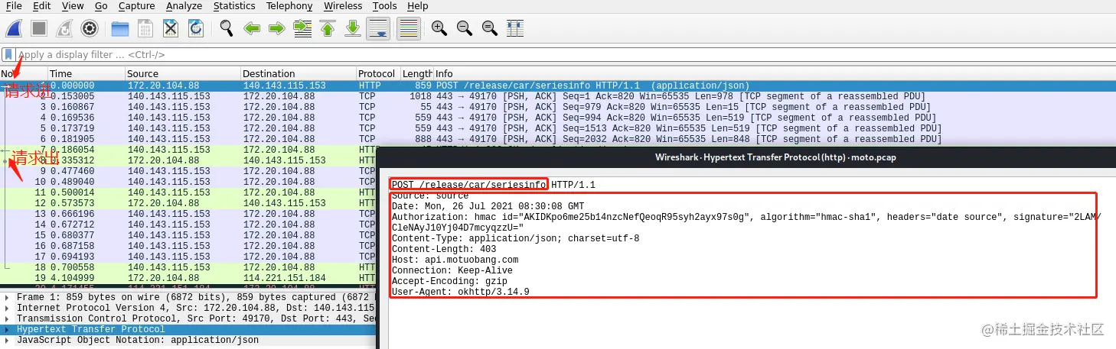Open the Wireless menu
The height and width of the screenshot is (349, 1116).
[x=343, y=6]
